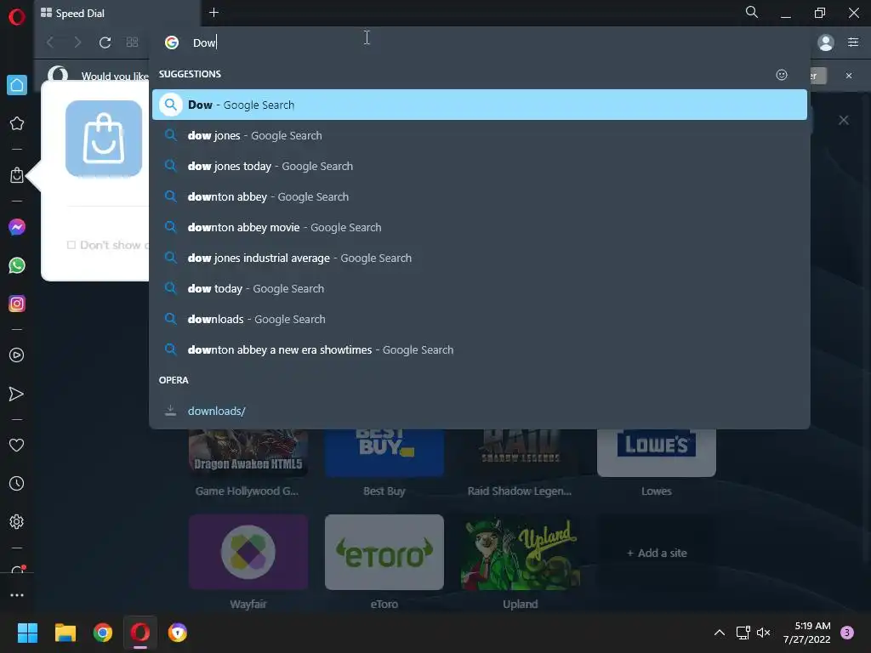Open Easy Setup sliders icon

point(853,43)
